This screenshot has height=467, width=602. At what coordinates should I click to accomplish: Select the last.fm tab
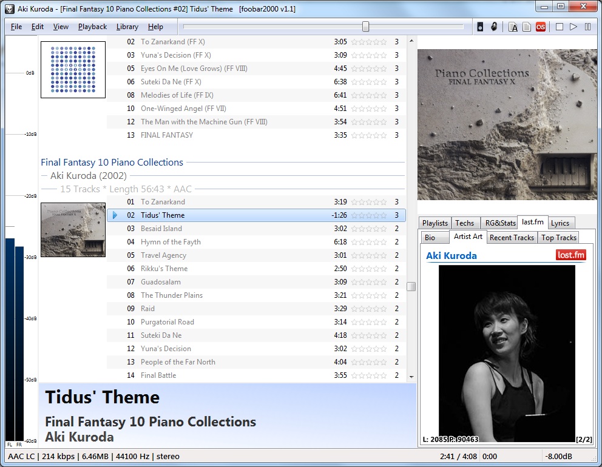coord(532,222)
